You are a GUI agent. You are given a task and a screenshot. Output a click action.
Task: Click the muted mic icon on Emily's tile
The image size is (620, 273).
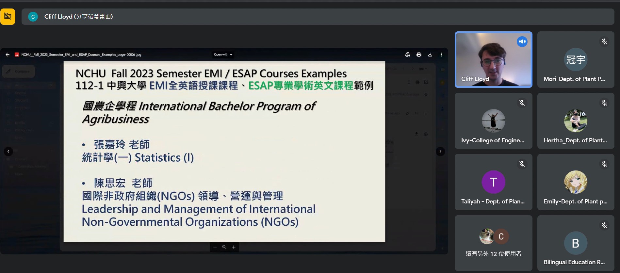tap(604, 164)
